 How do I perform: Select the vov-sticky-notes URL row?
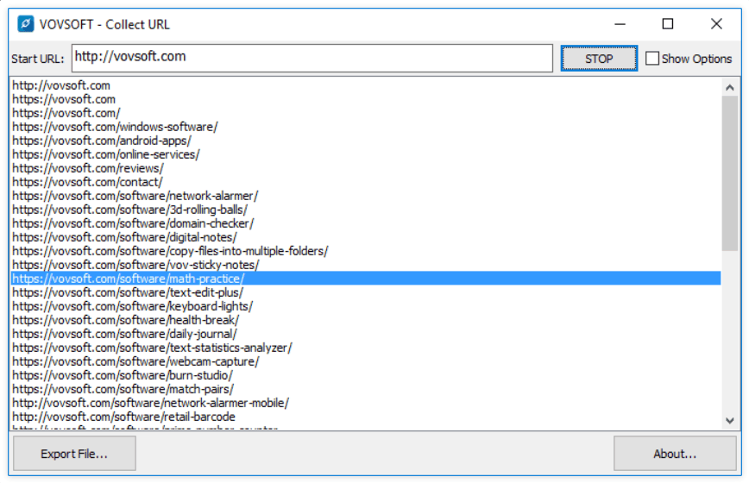pyautogui.click(x=366, y=265)
